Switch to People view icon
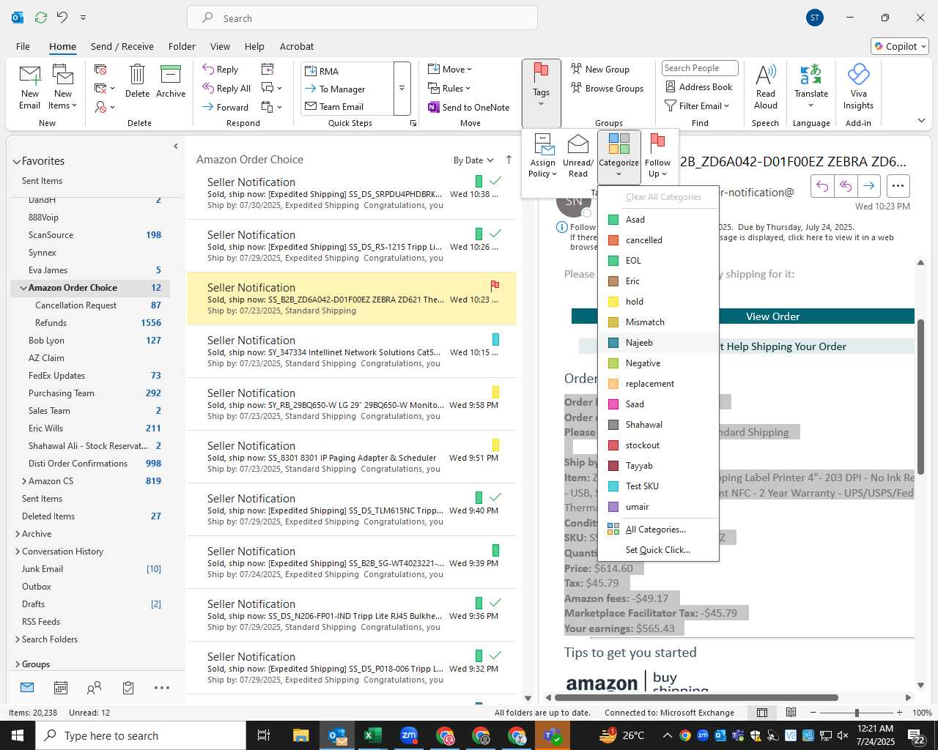Viewport: 938px width, 750px height. point(94,688)
